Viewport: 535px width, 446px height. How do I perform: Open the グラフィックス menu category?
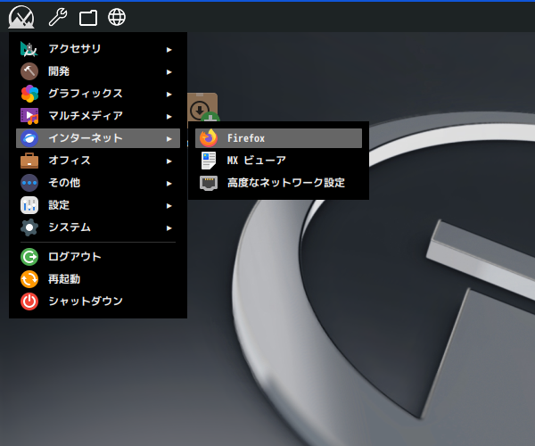(x=85, y=94)
